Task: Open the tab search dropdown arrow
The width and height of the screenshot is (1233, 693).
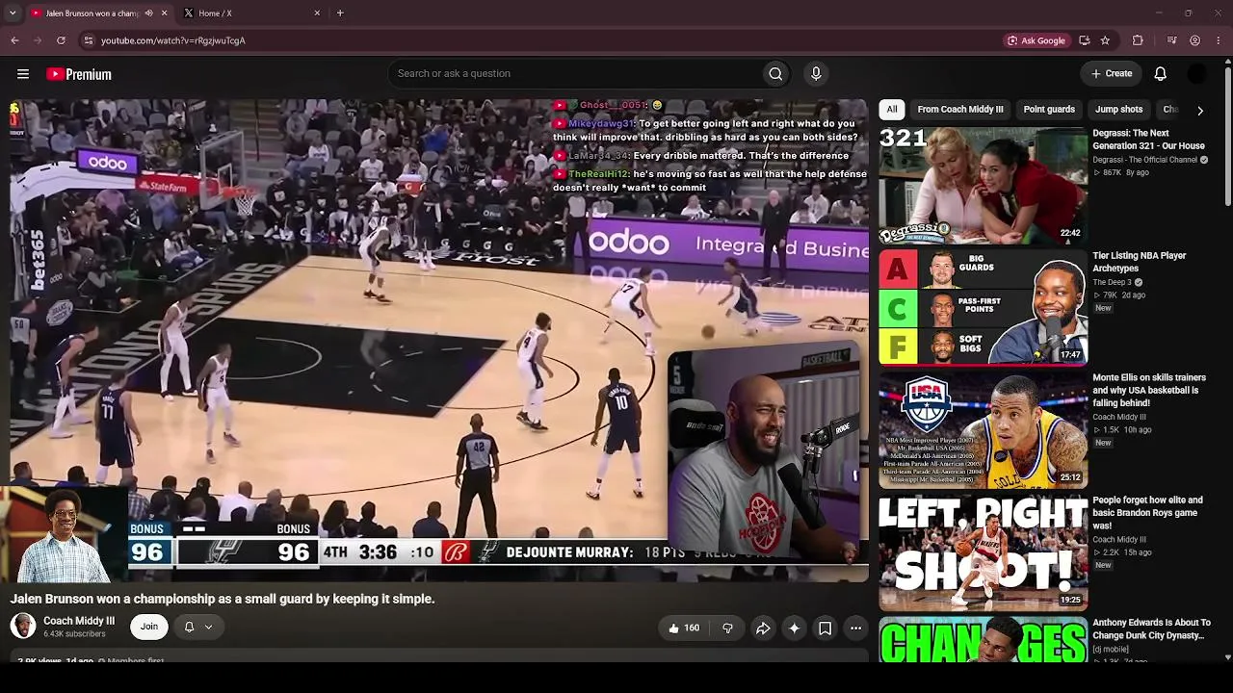Action: 13,13
